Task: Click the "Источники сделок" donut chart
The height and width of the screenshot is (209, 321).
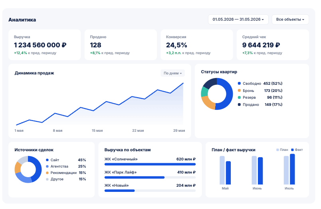Action: 28,170
